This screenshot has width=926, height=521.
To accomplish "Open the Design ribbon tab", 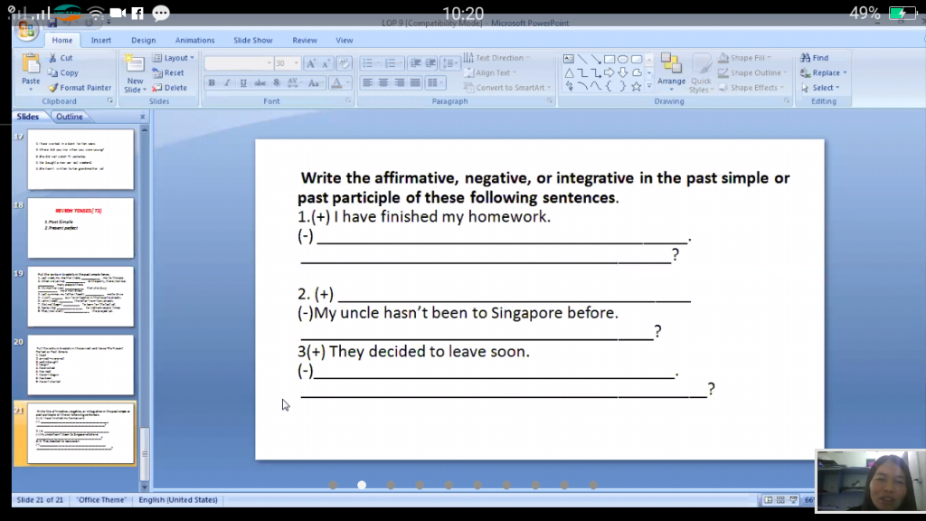I will tap(144, 40).
